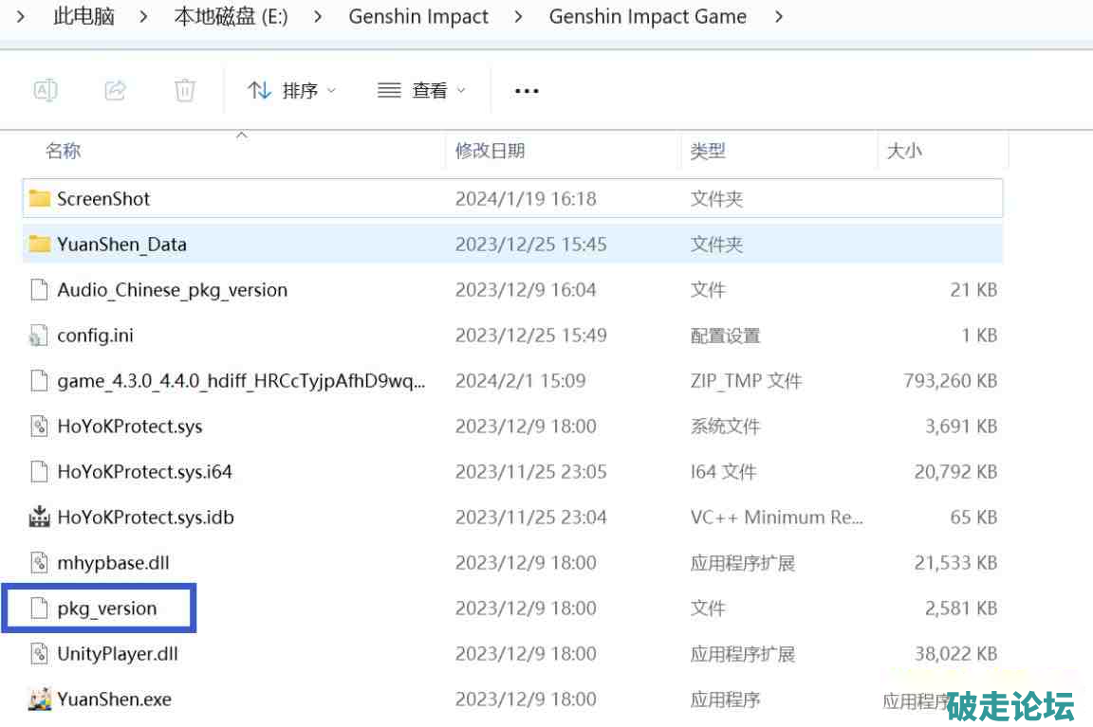Sort by 修改日期 column header
The image size is (1093, 727).
[490, 151]
